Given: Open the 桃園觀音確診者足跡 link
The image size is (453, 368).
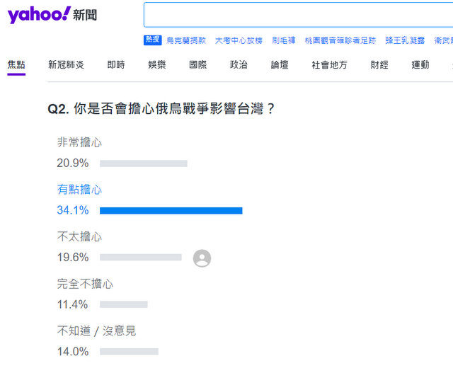Looking at the screenshot, I should coord(340,41).
